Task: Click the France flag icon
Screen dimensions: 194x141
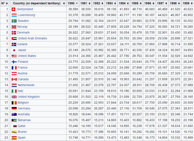Action: (14, 68)
